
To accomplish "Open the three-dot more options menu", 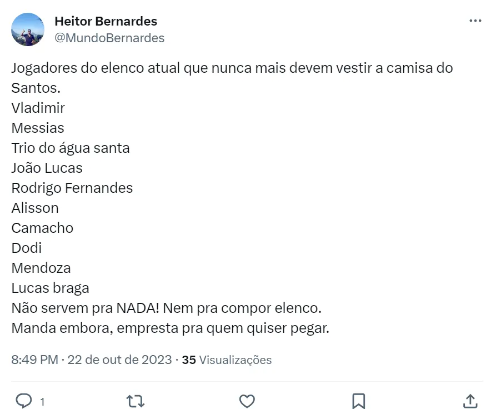I will tap(475, 21).
